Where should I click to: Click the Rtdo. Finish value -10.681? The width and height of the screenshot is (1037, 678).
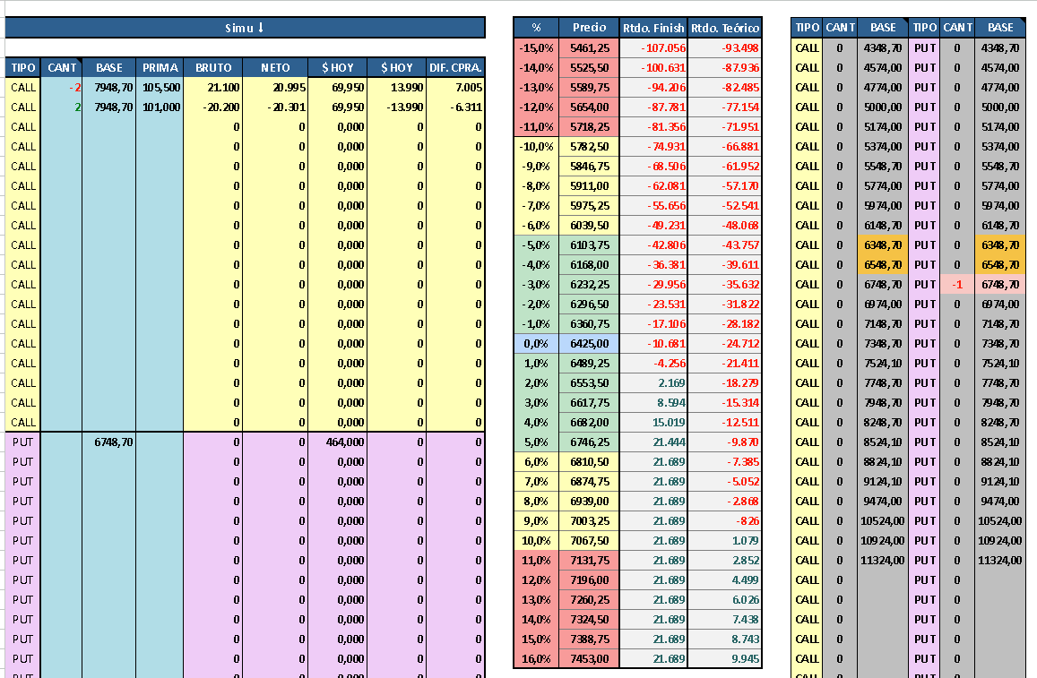[x=653, y=344]
